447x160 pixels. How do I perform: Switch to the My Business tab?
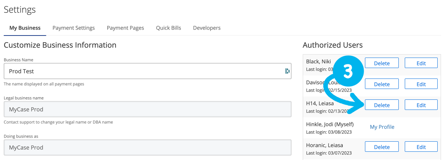[25, 28]
